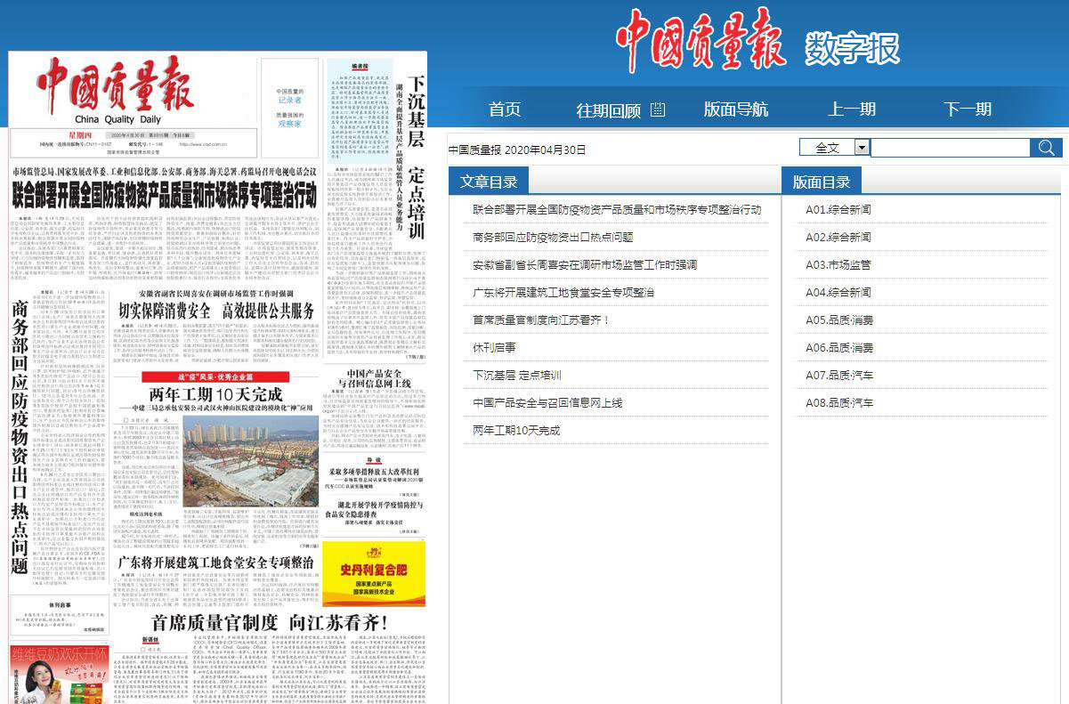Viewport: 1069px width, 704px height.
Task: Click the magnifying glass search icon
Action: [x=1046, y=148]
